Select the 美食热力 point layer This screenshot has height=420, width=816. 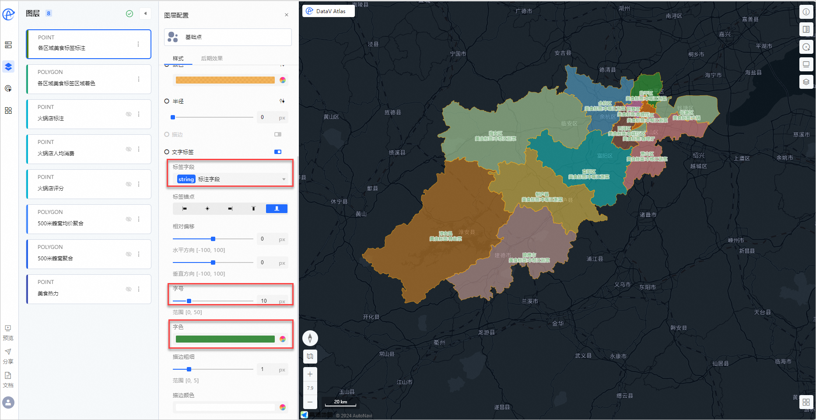tap(89, 289)
